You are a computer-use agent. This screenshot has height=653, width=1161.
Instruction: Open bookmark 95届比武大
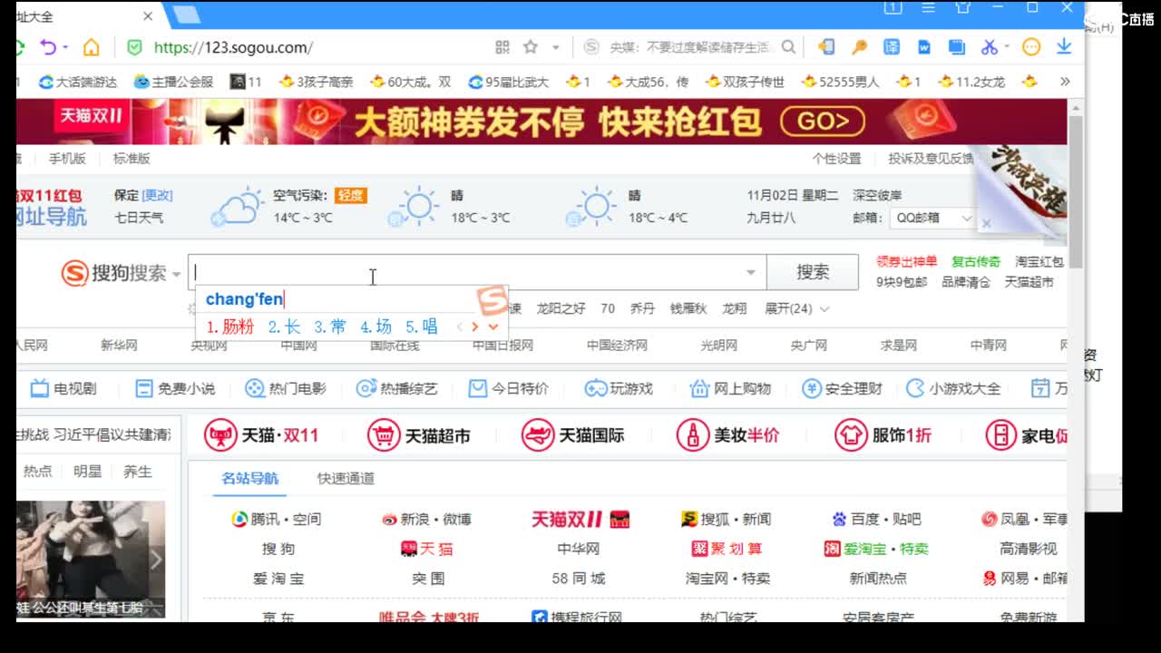pyautogui.click(x=508, y=82)
